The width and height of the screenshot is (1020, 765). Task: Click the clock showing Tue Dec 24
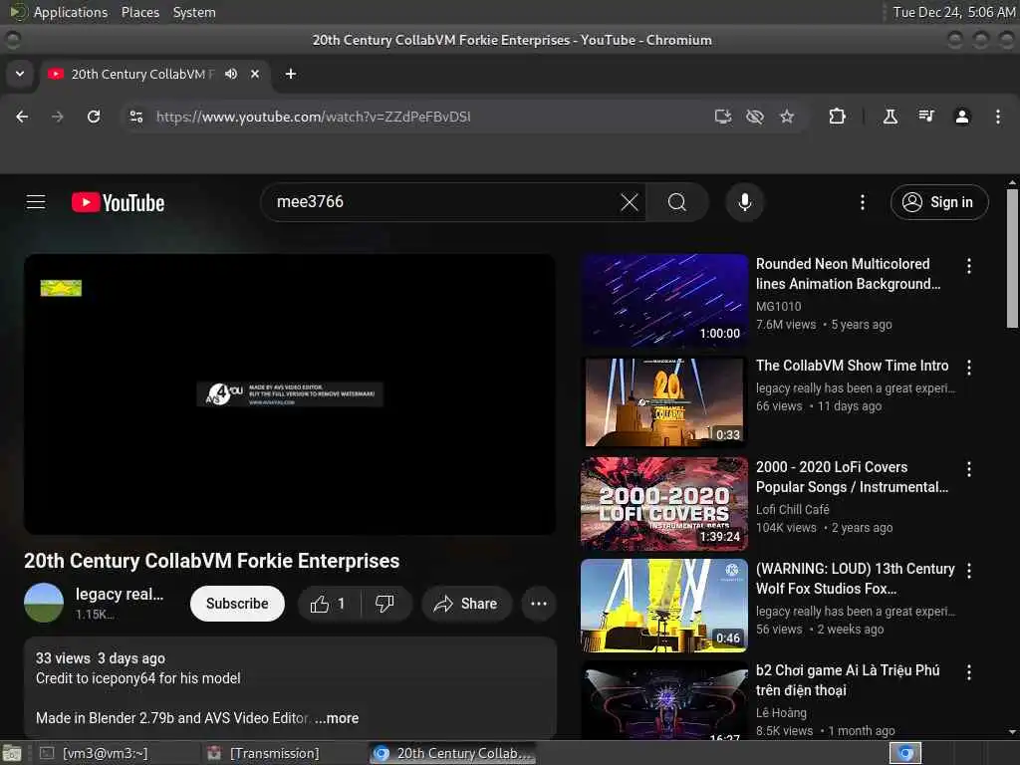[953, 12]
